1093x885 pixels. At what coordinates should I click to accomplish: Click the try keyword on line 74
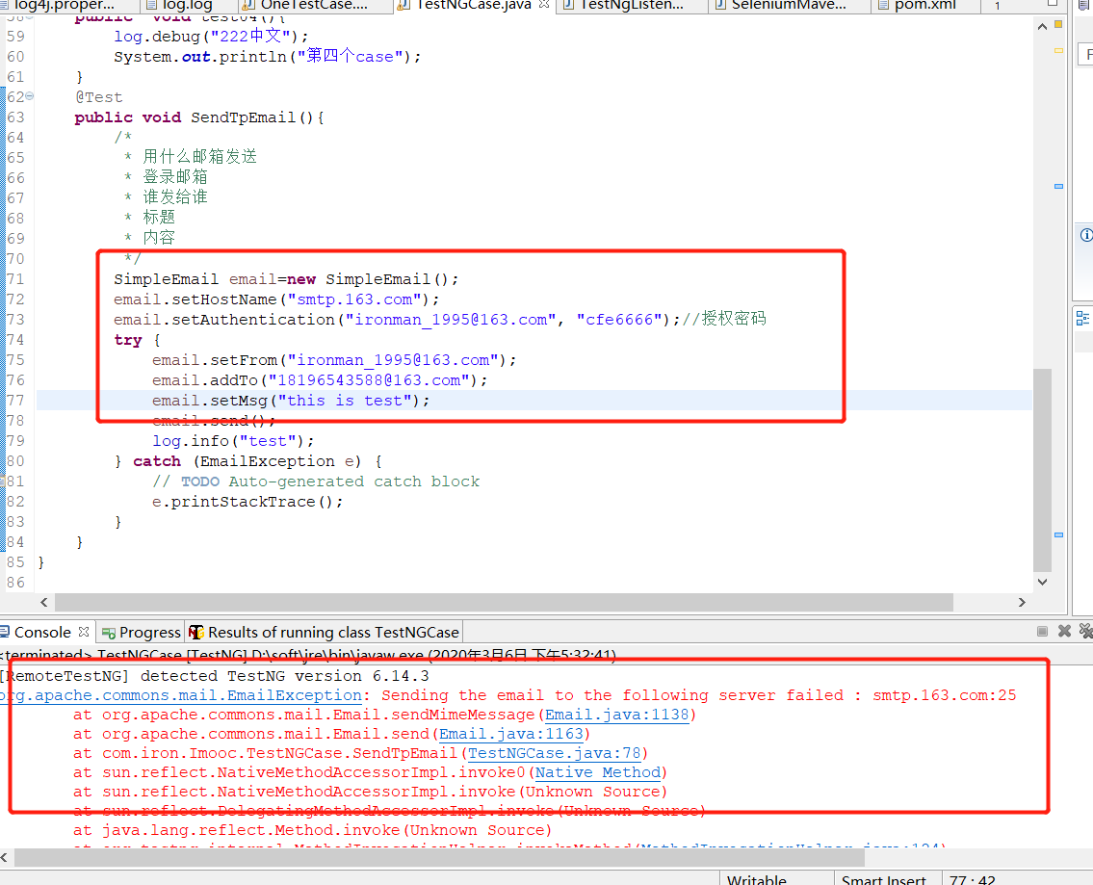click(128, 340)
